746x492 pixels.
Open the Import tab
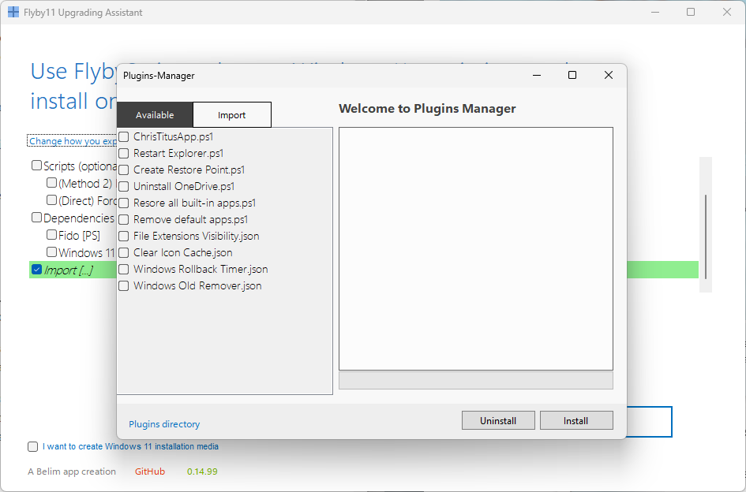point(232,115)
